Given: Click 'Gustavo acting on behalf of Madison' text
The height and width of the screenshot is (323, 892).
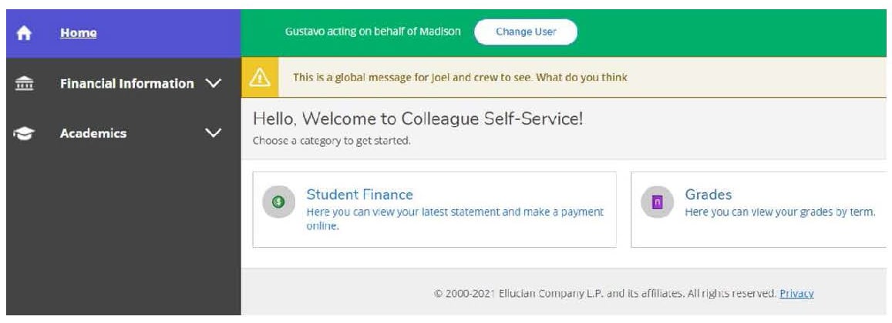Looking at the screenshot, I should 372,32.
